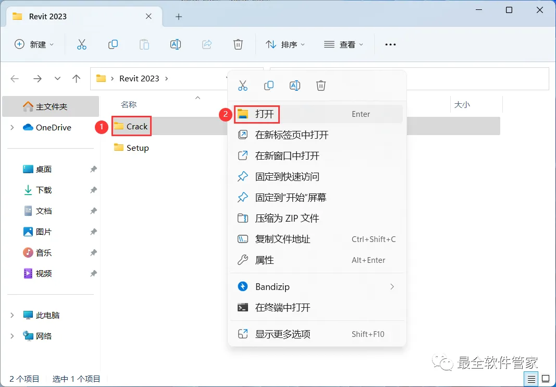Unpin 桌面 using its pin icon
Screen dimensions: 556x387
point(93,170)
